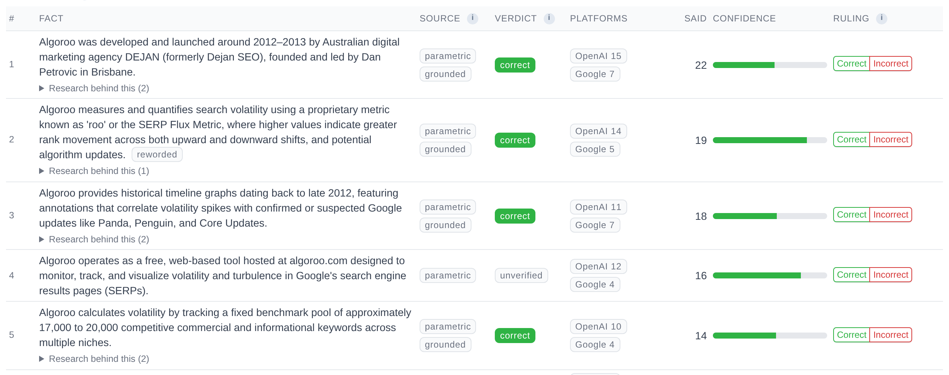Click the 'parametric' source tag for fact 4

point(447,275)
